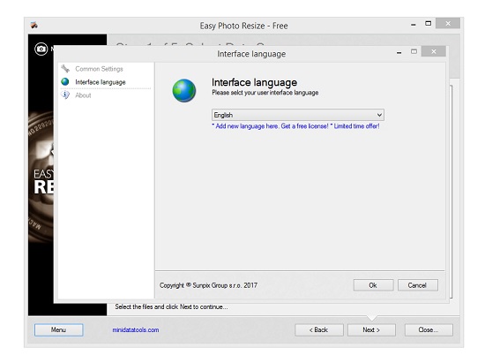Click the large globe icon in panel

coord(184,90)
